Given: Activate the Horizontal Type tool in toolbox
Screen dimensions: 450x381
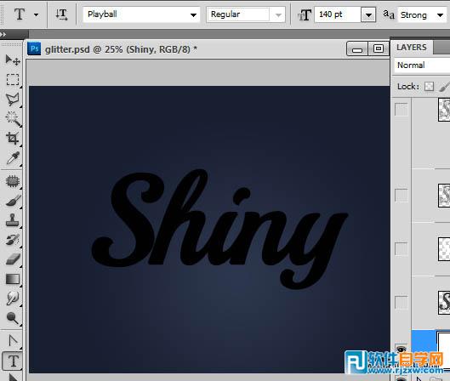Looking at the screenshot, I should (x=13, y=361).
